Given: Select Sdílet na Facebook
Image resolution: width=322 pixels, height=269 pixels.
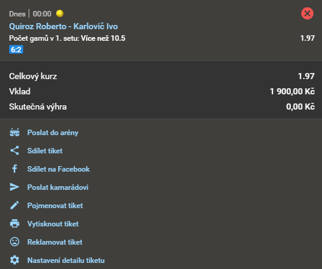Looking at the screenshot, I should pyautogui.click(x=59, y=169).
